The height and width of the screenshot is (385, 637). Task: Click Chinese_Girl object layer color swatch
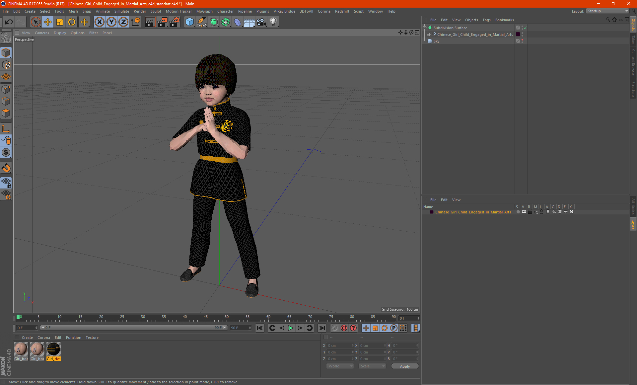(x=518, y=35)
